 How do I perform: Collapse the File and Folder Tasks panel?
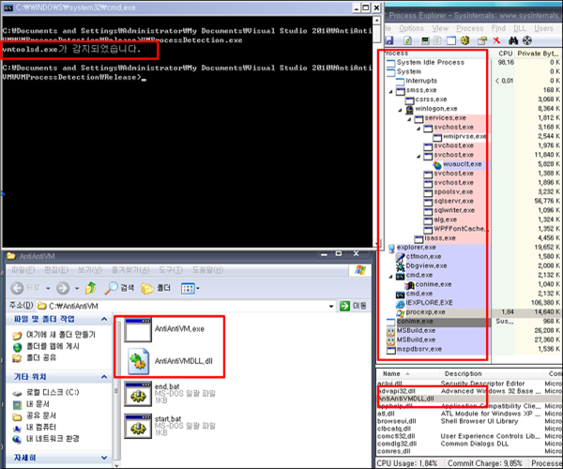pyautogui.click(x=104, y=319)
